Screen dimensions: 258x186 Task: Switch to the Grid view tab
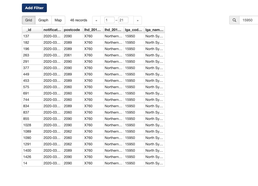point(29,20)
